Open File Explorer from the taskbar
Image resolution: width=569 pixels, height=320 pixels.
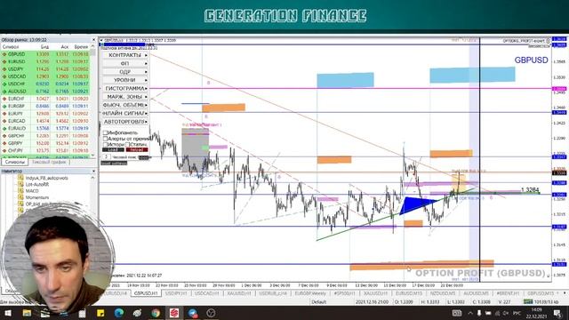point(27,313)
